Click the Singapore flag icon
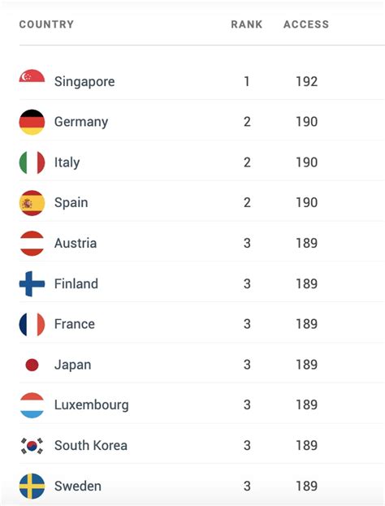 click(x=32, y=76)
